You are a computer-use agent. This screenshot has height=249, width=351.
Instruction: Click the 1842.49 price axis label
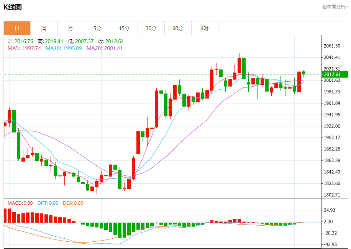tap(332, 172)
